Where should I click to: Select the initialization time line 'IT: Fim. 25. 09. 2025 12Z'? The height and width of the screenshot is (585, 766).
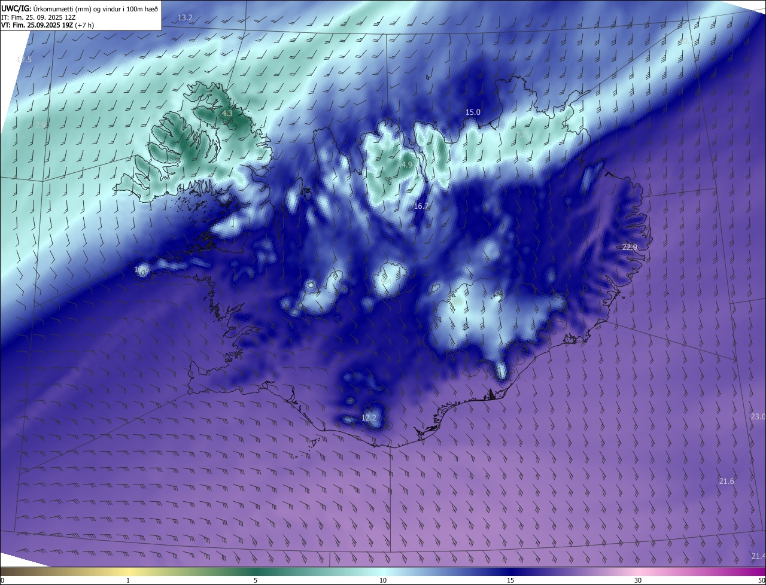pyautogui.click(x=39, y=17)
